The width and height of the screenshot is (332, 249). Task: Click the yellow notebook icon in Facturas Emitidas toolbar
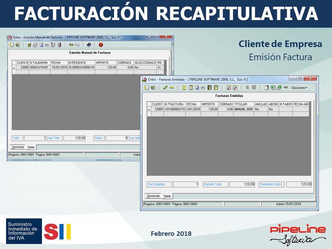pyautogui.click(x=210, y=87)
